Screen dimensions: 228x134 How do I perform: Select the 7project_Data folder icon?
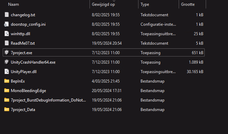coord(6,109)
